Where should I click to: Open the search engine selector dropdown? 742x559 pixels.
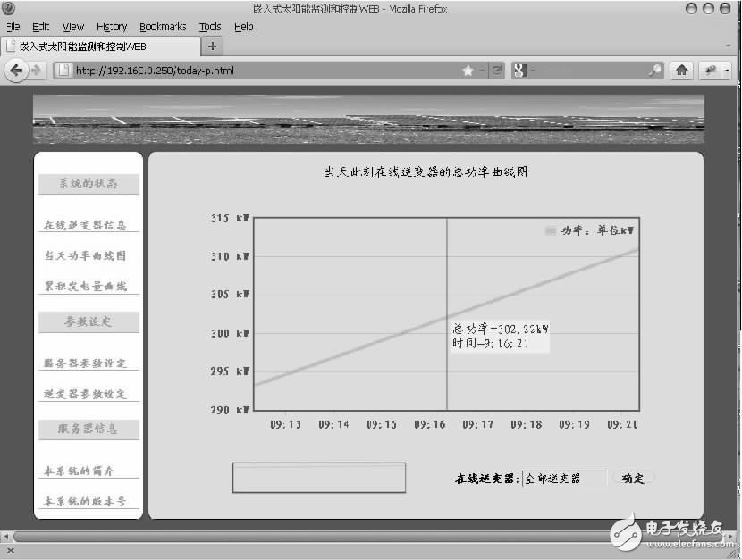click(x=531, y=70)
